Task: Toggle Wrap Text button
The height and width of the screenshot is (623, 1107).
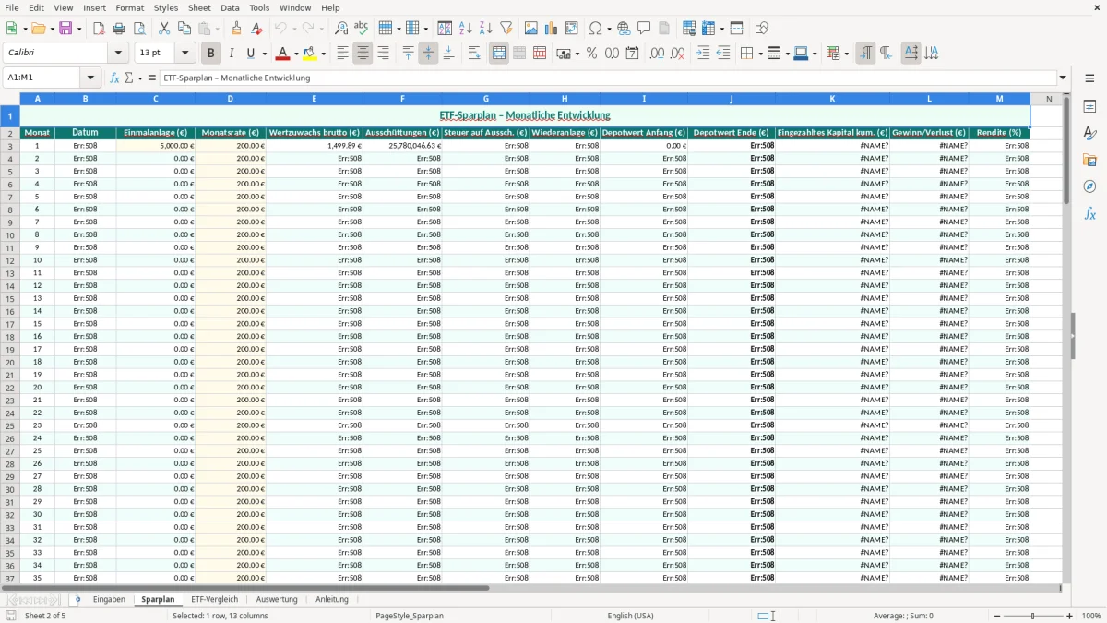Action: point(474,54)
